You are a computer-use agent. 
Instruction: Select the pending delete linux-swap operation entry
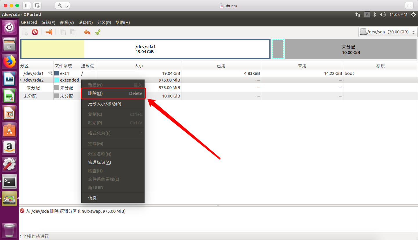click(76, 211)
